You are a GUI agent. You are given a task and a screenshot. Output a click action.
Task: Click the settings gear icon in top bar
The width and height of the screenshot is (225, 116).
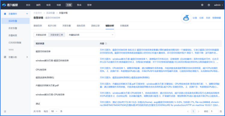point(202,5)
